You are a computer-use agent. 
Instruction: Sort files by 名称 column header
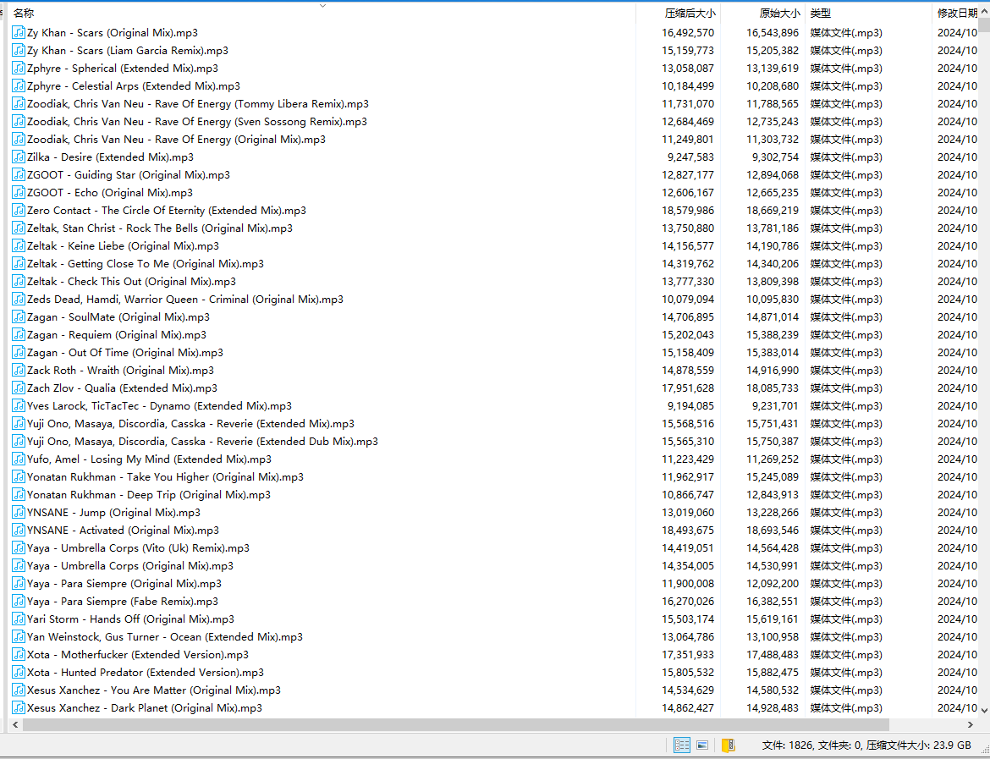click(24, 14)
